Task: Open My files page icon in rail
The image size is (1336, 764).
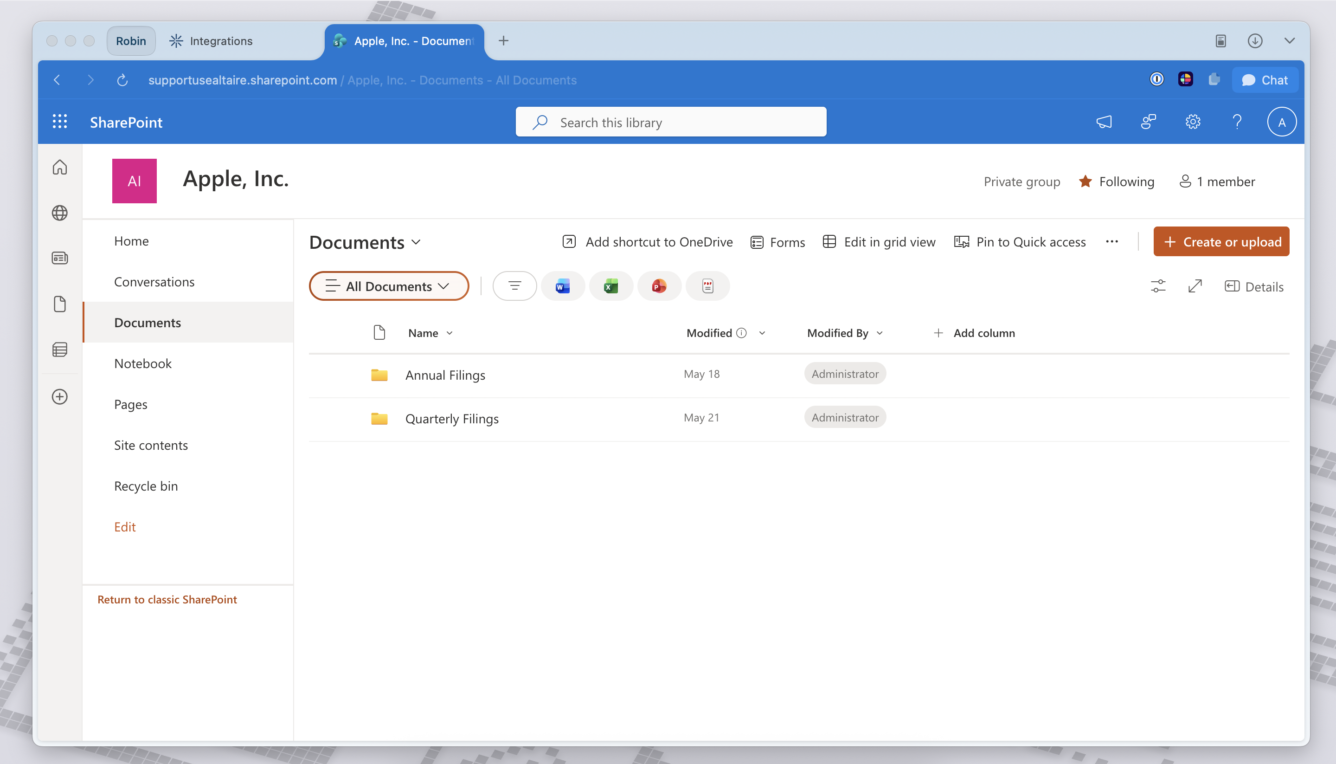Action: pyautogui.click(x=60, y=304)
